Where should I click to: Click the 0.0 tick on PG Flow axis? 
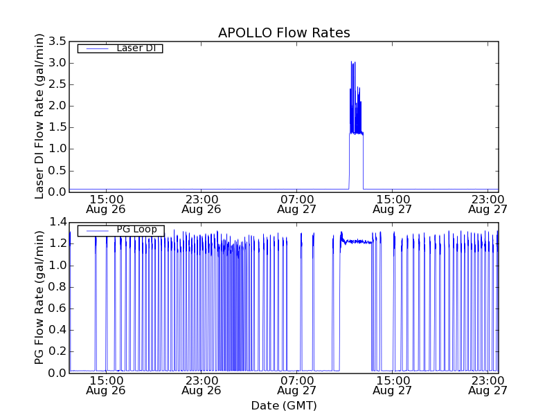coord(57,373)
